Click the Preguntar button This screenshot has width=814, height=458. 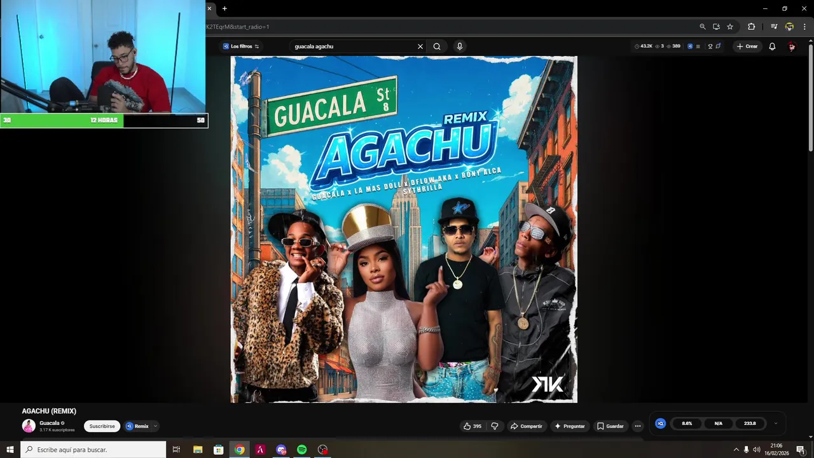point(570,426)
